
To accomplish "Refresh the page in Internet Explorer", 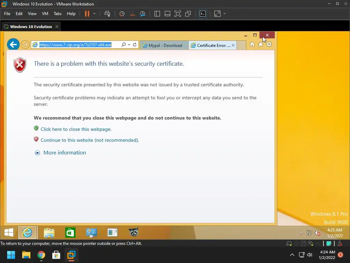I will coord(135,45).
